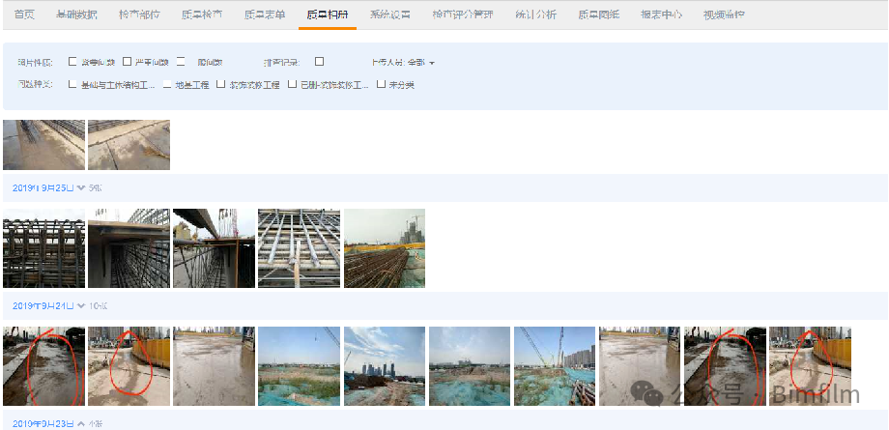Enable the 未分类 category checkbox

[381, 84]
